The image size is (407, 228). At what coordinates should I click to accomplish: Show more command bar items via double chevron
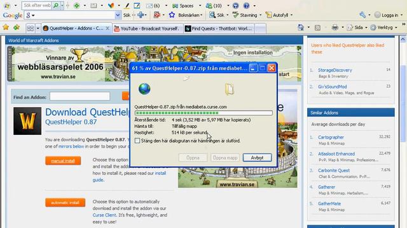[x=404, y=24]
